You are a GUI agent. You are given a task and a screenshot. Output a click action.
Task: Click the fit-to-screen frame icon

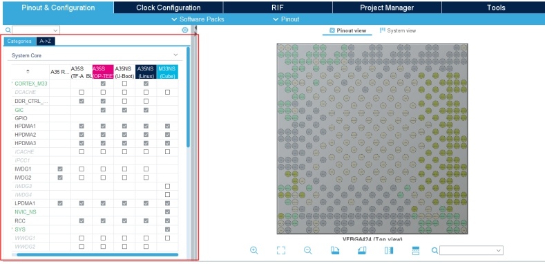point(281,250)
